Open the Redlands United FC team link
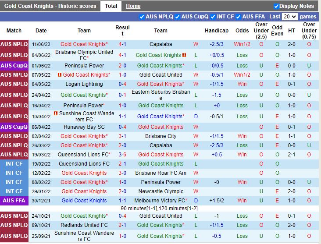This screenshot has height=244, width=321. [84, 225]
